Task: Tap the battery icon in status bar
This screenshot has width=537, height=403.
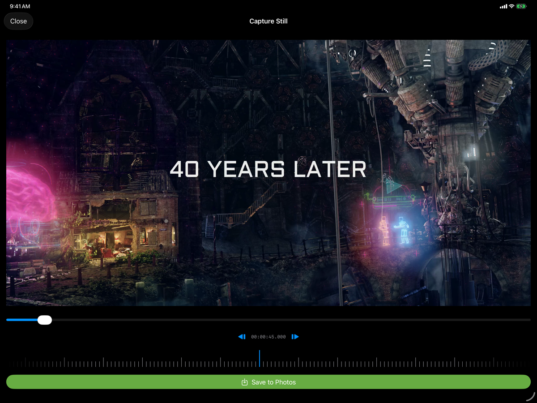Action: pyautogui.click(x=521, y=6)
